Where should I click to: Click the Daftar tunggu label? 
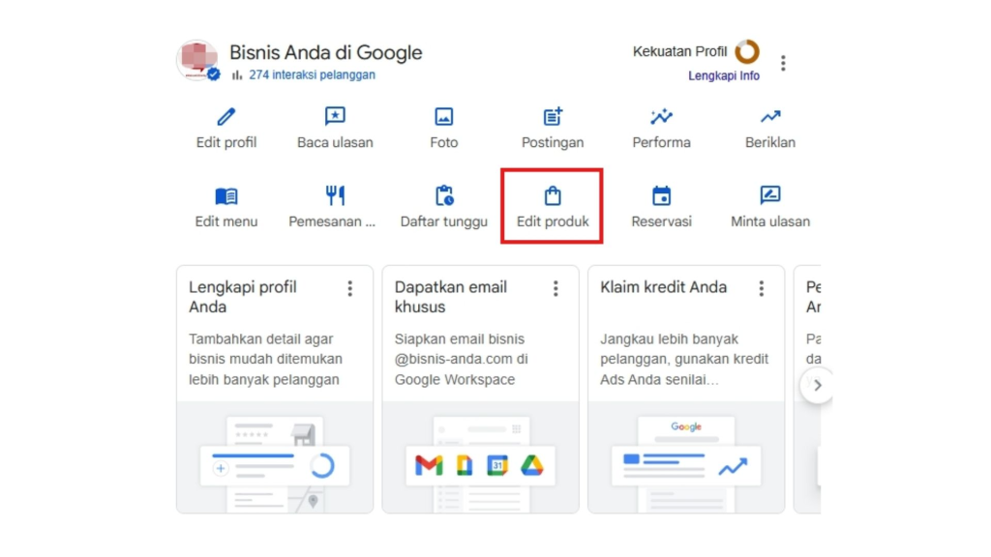443,221
